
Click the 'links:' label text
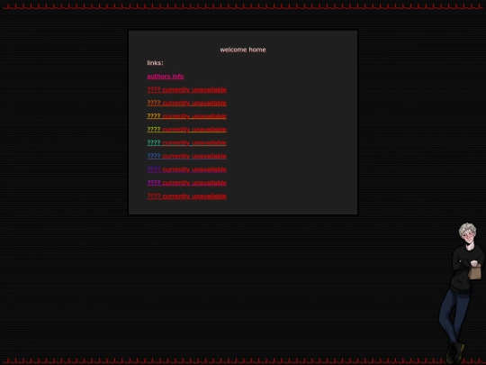coord(155,63)
